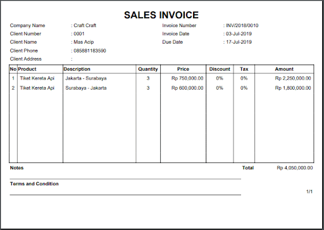Click the Invoice Date label
This screenshot has width=324, height=230.
175,33
